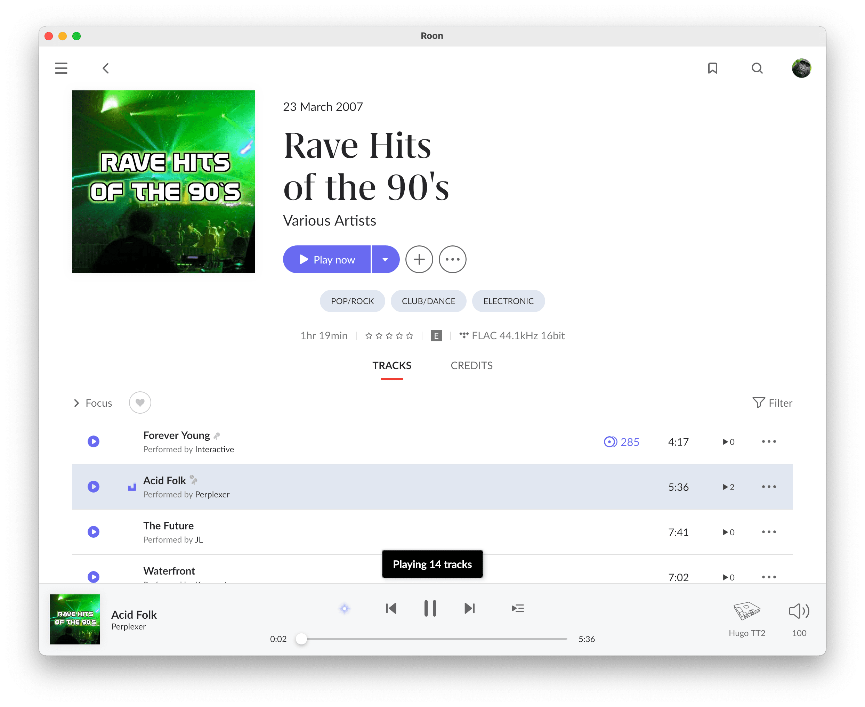The image size is (865, 707).
Task: Click the volume speaker icon
Action: 799,611
